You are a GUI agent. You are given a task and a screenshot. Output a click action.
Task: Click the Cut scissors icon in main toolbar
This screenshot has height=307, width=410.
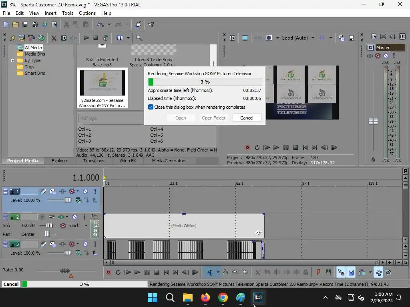[67, 24]
